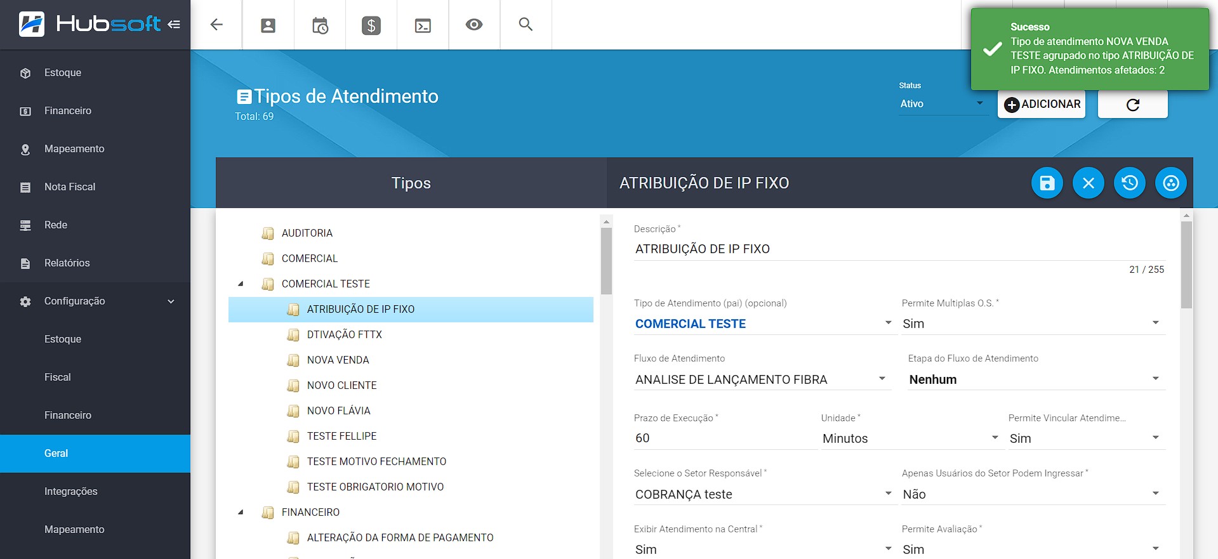This screenshot has height=559, width=1218.
Task: Click the form panel vertical scrollbar
Action: [1186, 265]
